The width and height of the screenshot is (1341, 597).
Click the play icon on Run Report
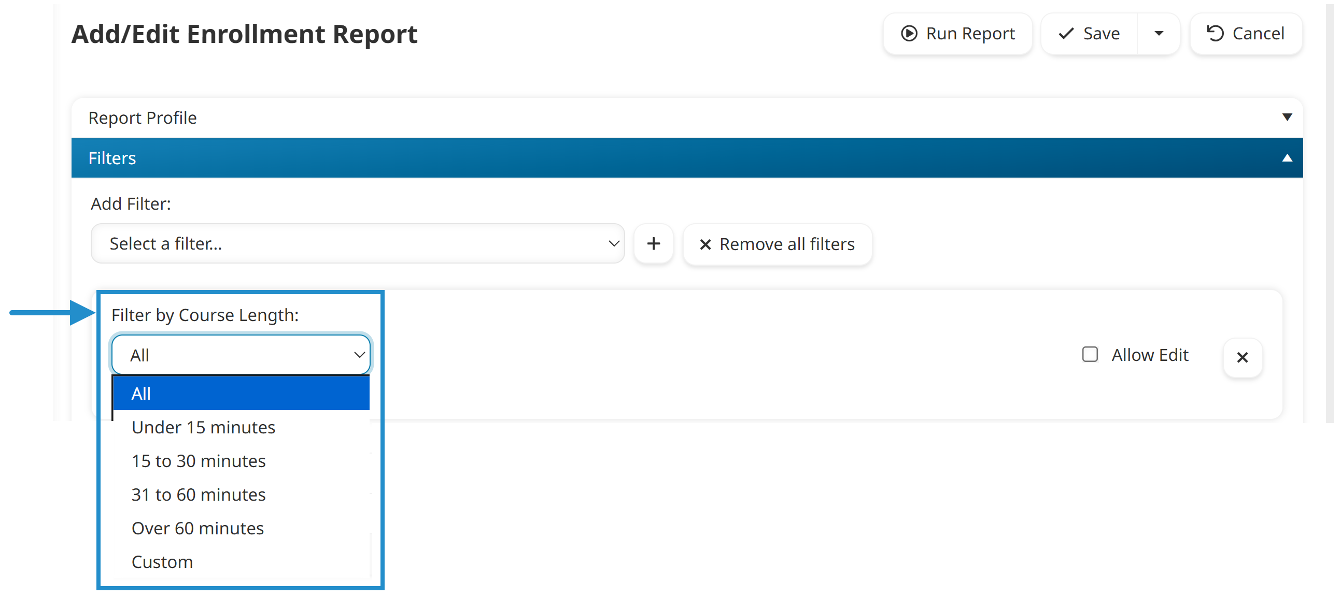(x=909, y=33)
